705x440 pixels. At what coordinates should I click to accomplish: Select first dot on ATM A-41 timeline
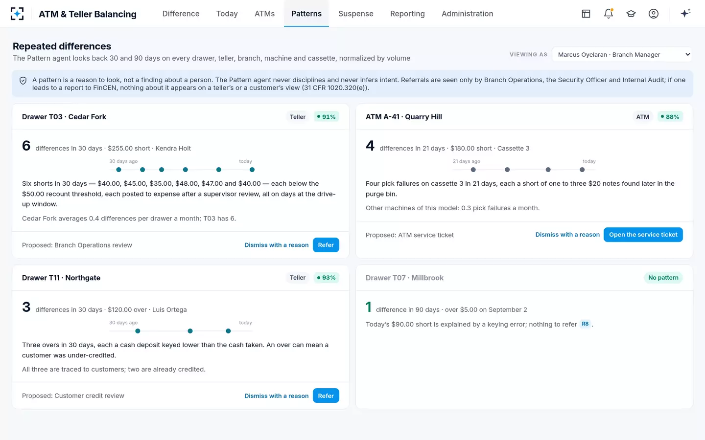[473, 170]
